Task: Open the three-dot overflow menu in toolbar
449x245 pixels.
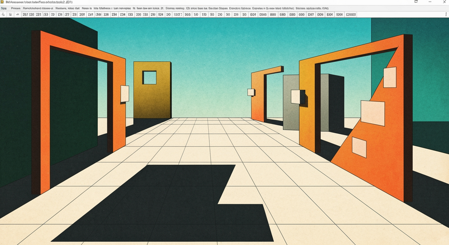Action: tap(445, 15)
